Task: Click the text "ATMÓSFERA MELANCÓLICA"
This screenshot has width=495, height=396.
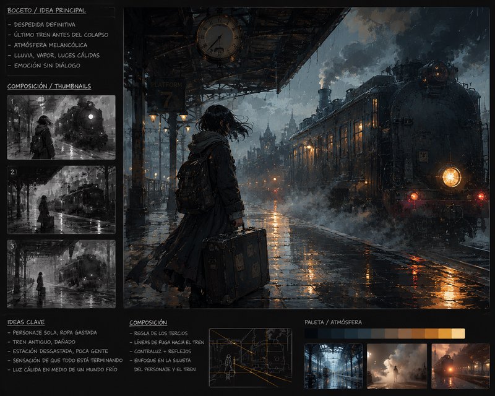Action: tap(51, 45)
